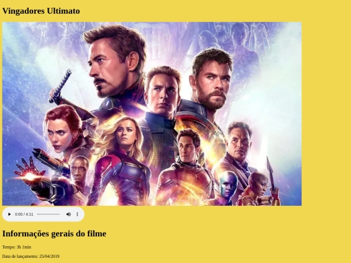Open the audio player's three-dot options menu
This screenshot has width=351, height=263.
point(77,214)
